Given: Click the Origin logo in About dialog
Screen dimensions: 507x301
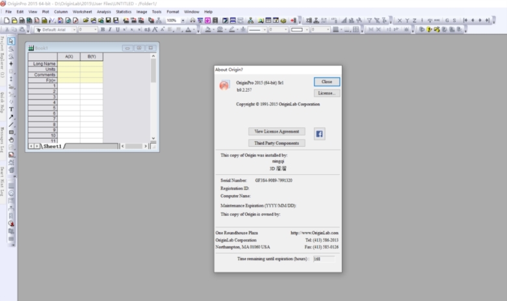Looking at the screenshot, I should tap(224, 85).
